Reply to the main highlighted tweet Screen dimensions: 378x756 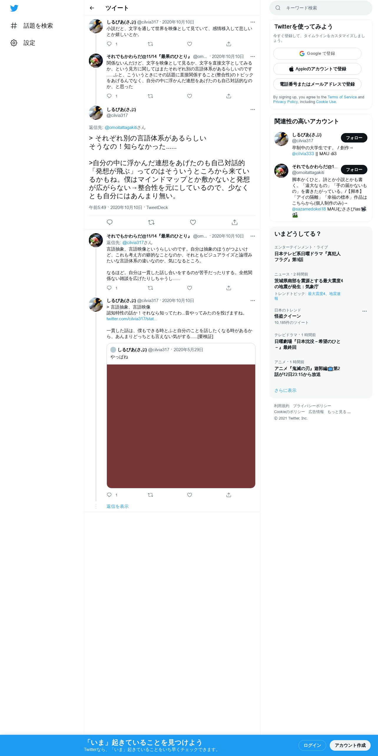[110, 222]
